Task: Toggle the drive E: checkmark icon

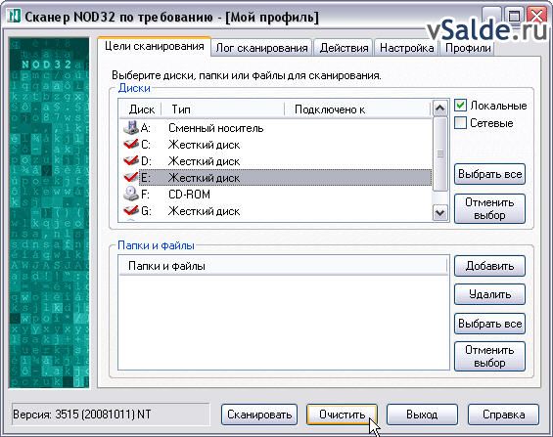Action: (131, 177)
